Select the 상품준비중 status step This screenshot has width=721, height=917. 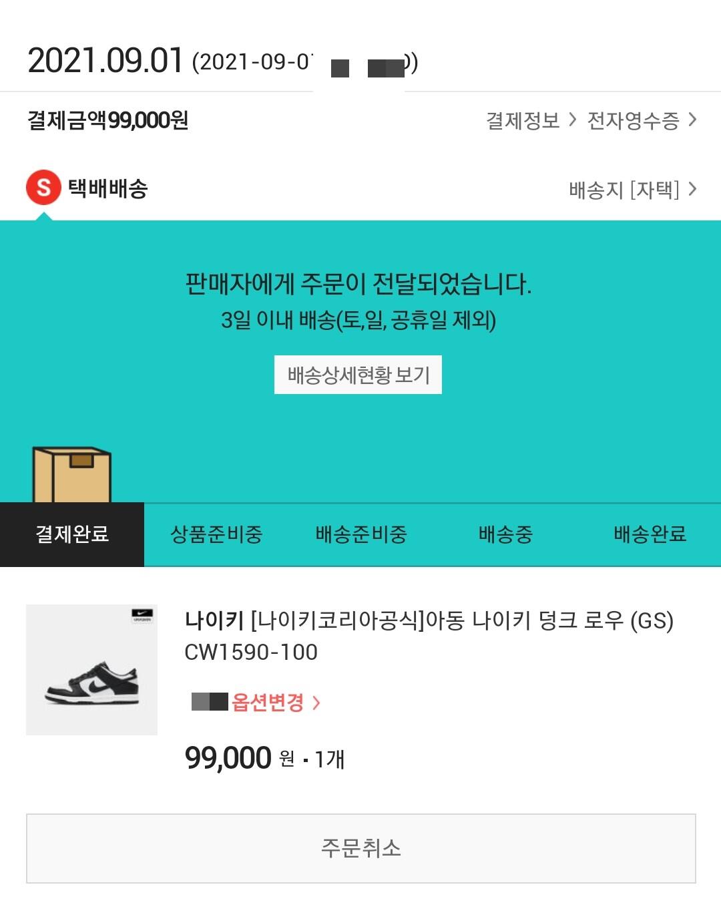coord(216,534)
